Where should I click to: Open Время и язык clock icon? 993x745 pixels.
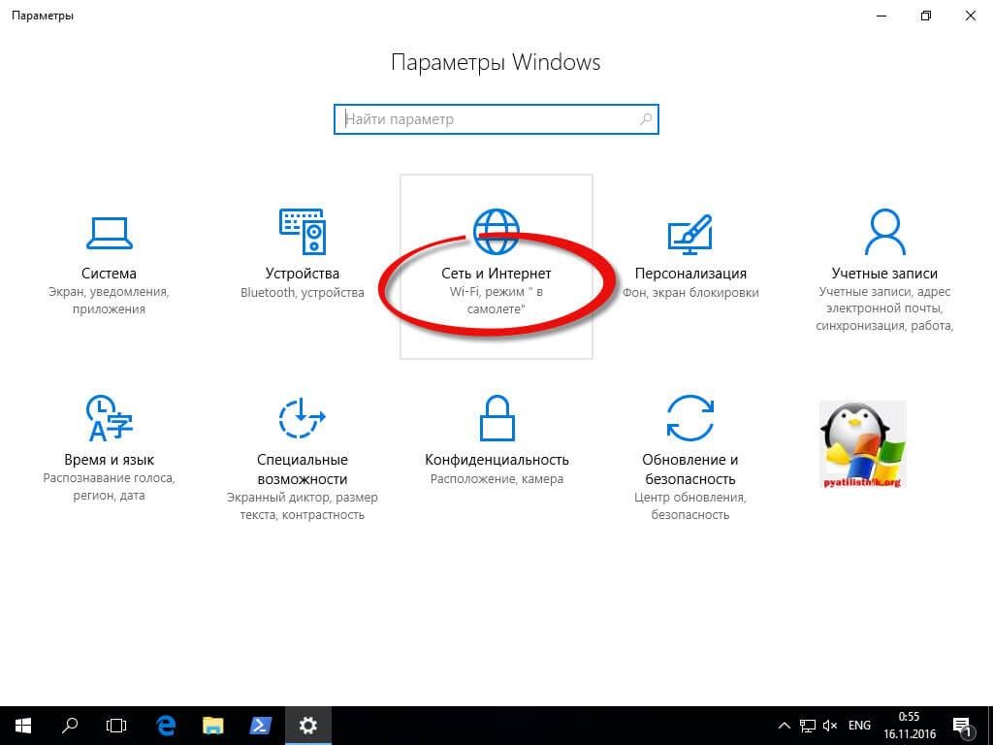click(109, 418)
